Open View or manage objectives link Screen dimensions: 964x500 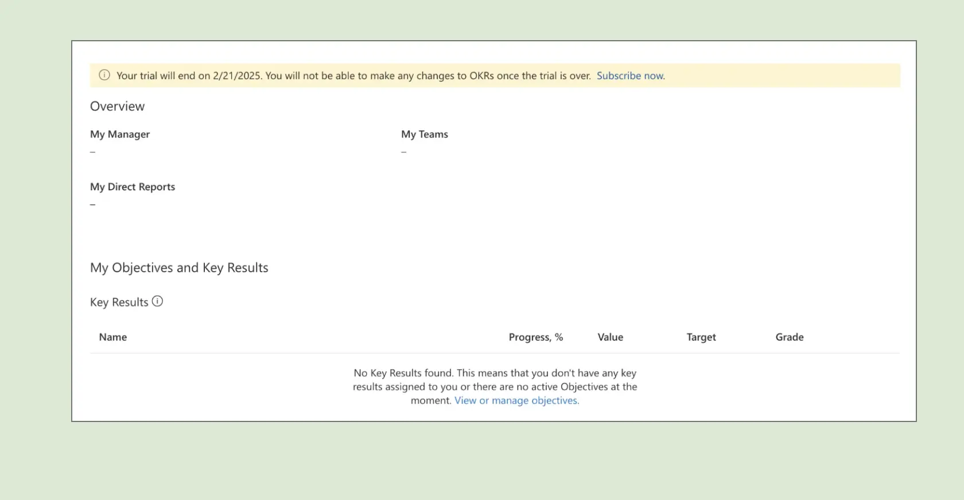coord(516,400)
